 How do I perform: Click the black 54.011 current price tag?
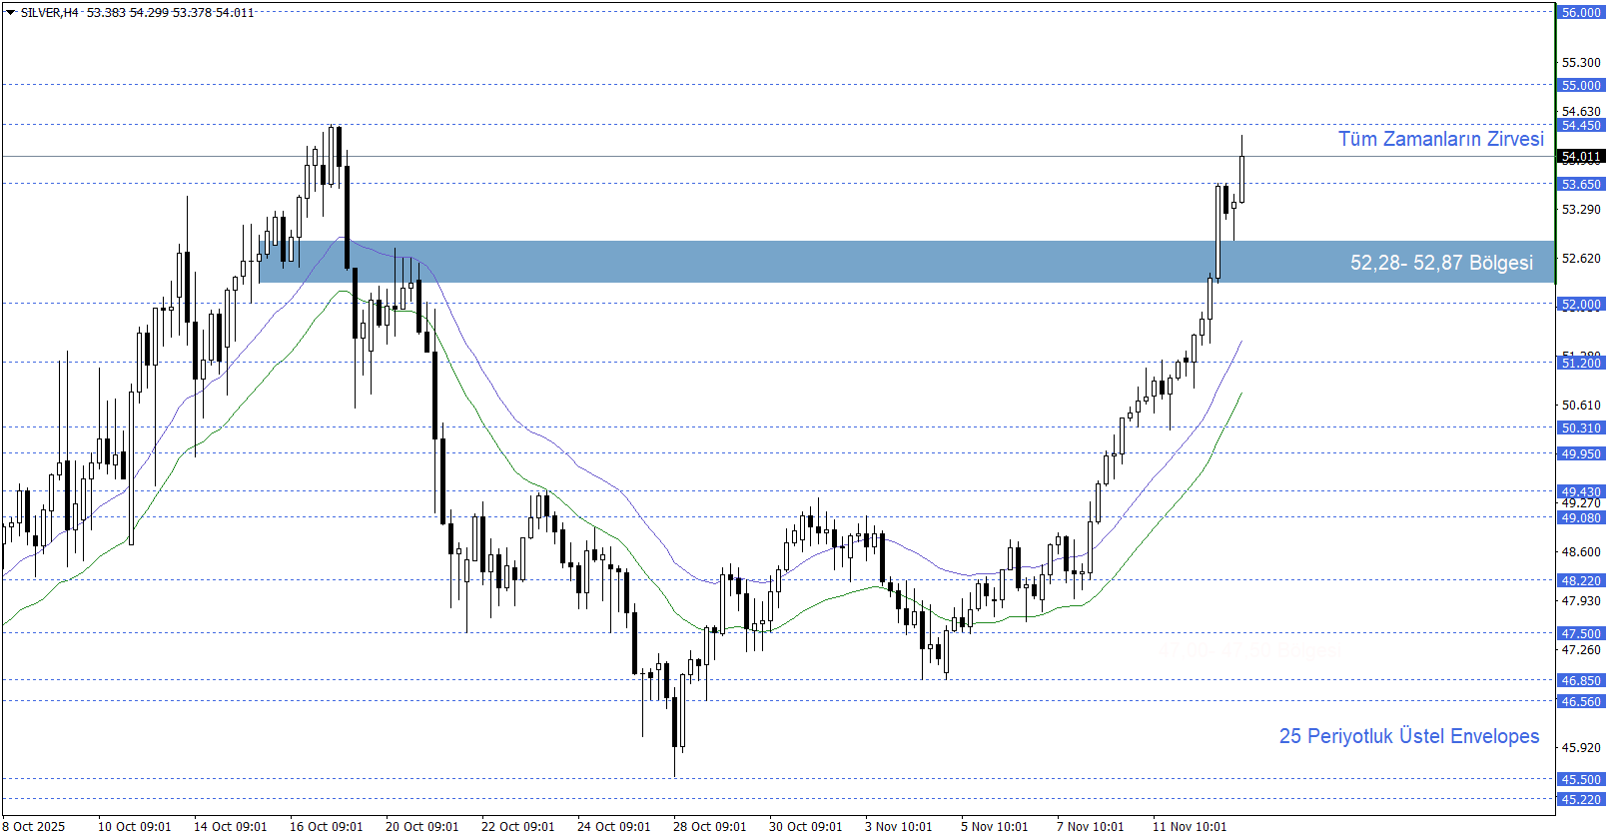pos(1581,157)
